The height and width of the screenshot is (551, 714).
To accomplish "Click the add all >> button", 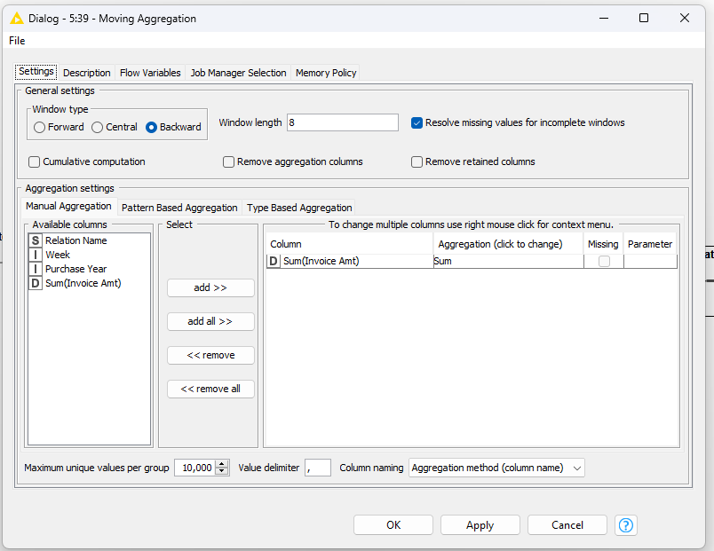I will tap(210, 321).
